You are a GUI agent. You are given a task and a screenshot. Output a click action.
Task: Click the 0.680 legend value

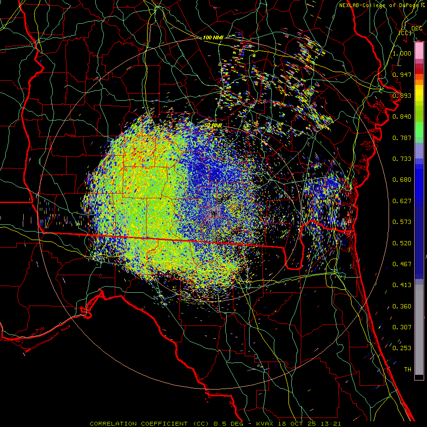(402, 180)
